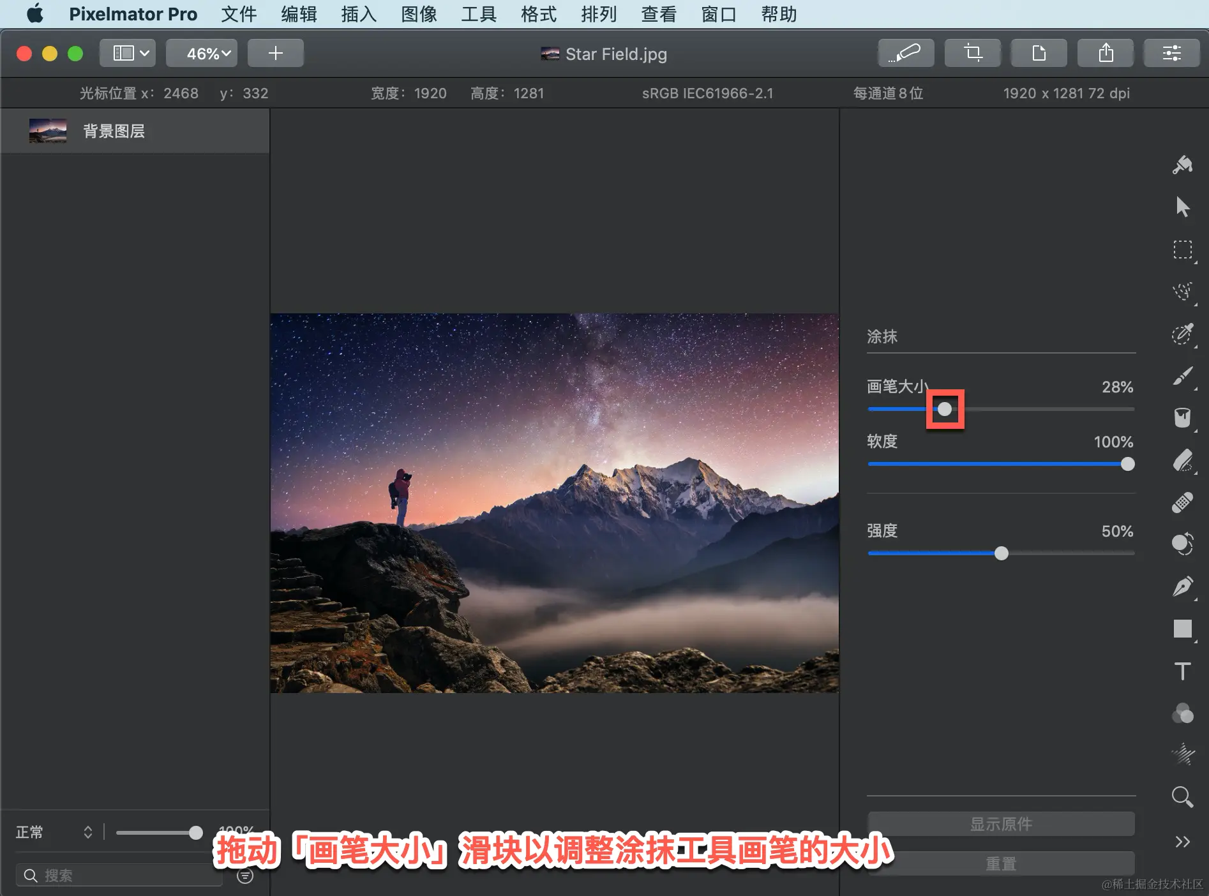Image resolution: width=1209 pixels, height=896 pixels.
Task: Open the 格式 menu
Action: tap(539, 14)
